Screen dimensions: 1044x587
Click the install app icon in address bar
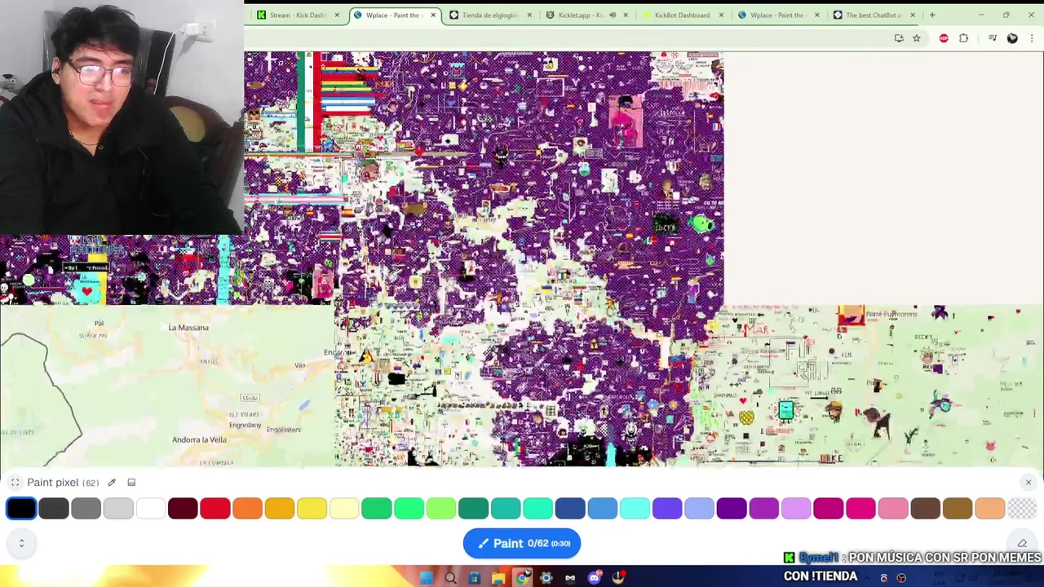pyautogui.click(x=899, y=38)
